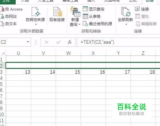This screenshot has width=160, height=126.
Task: Expand the Name Box dropdown arrow
Action: click(x=28, y=42)
